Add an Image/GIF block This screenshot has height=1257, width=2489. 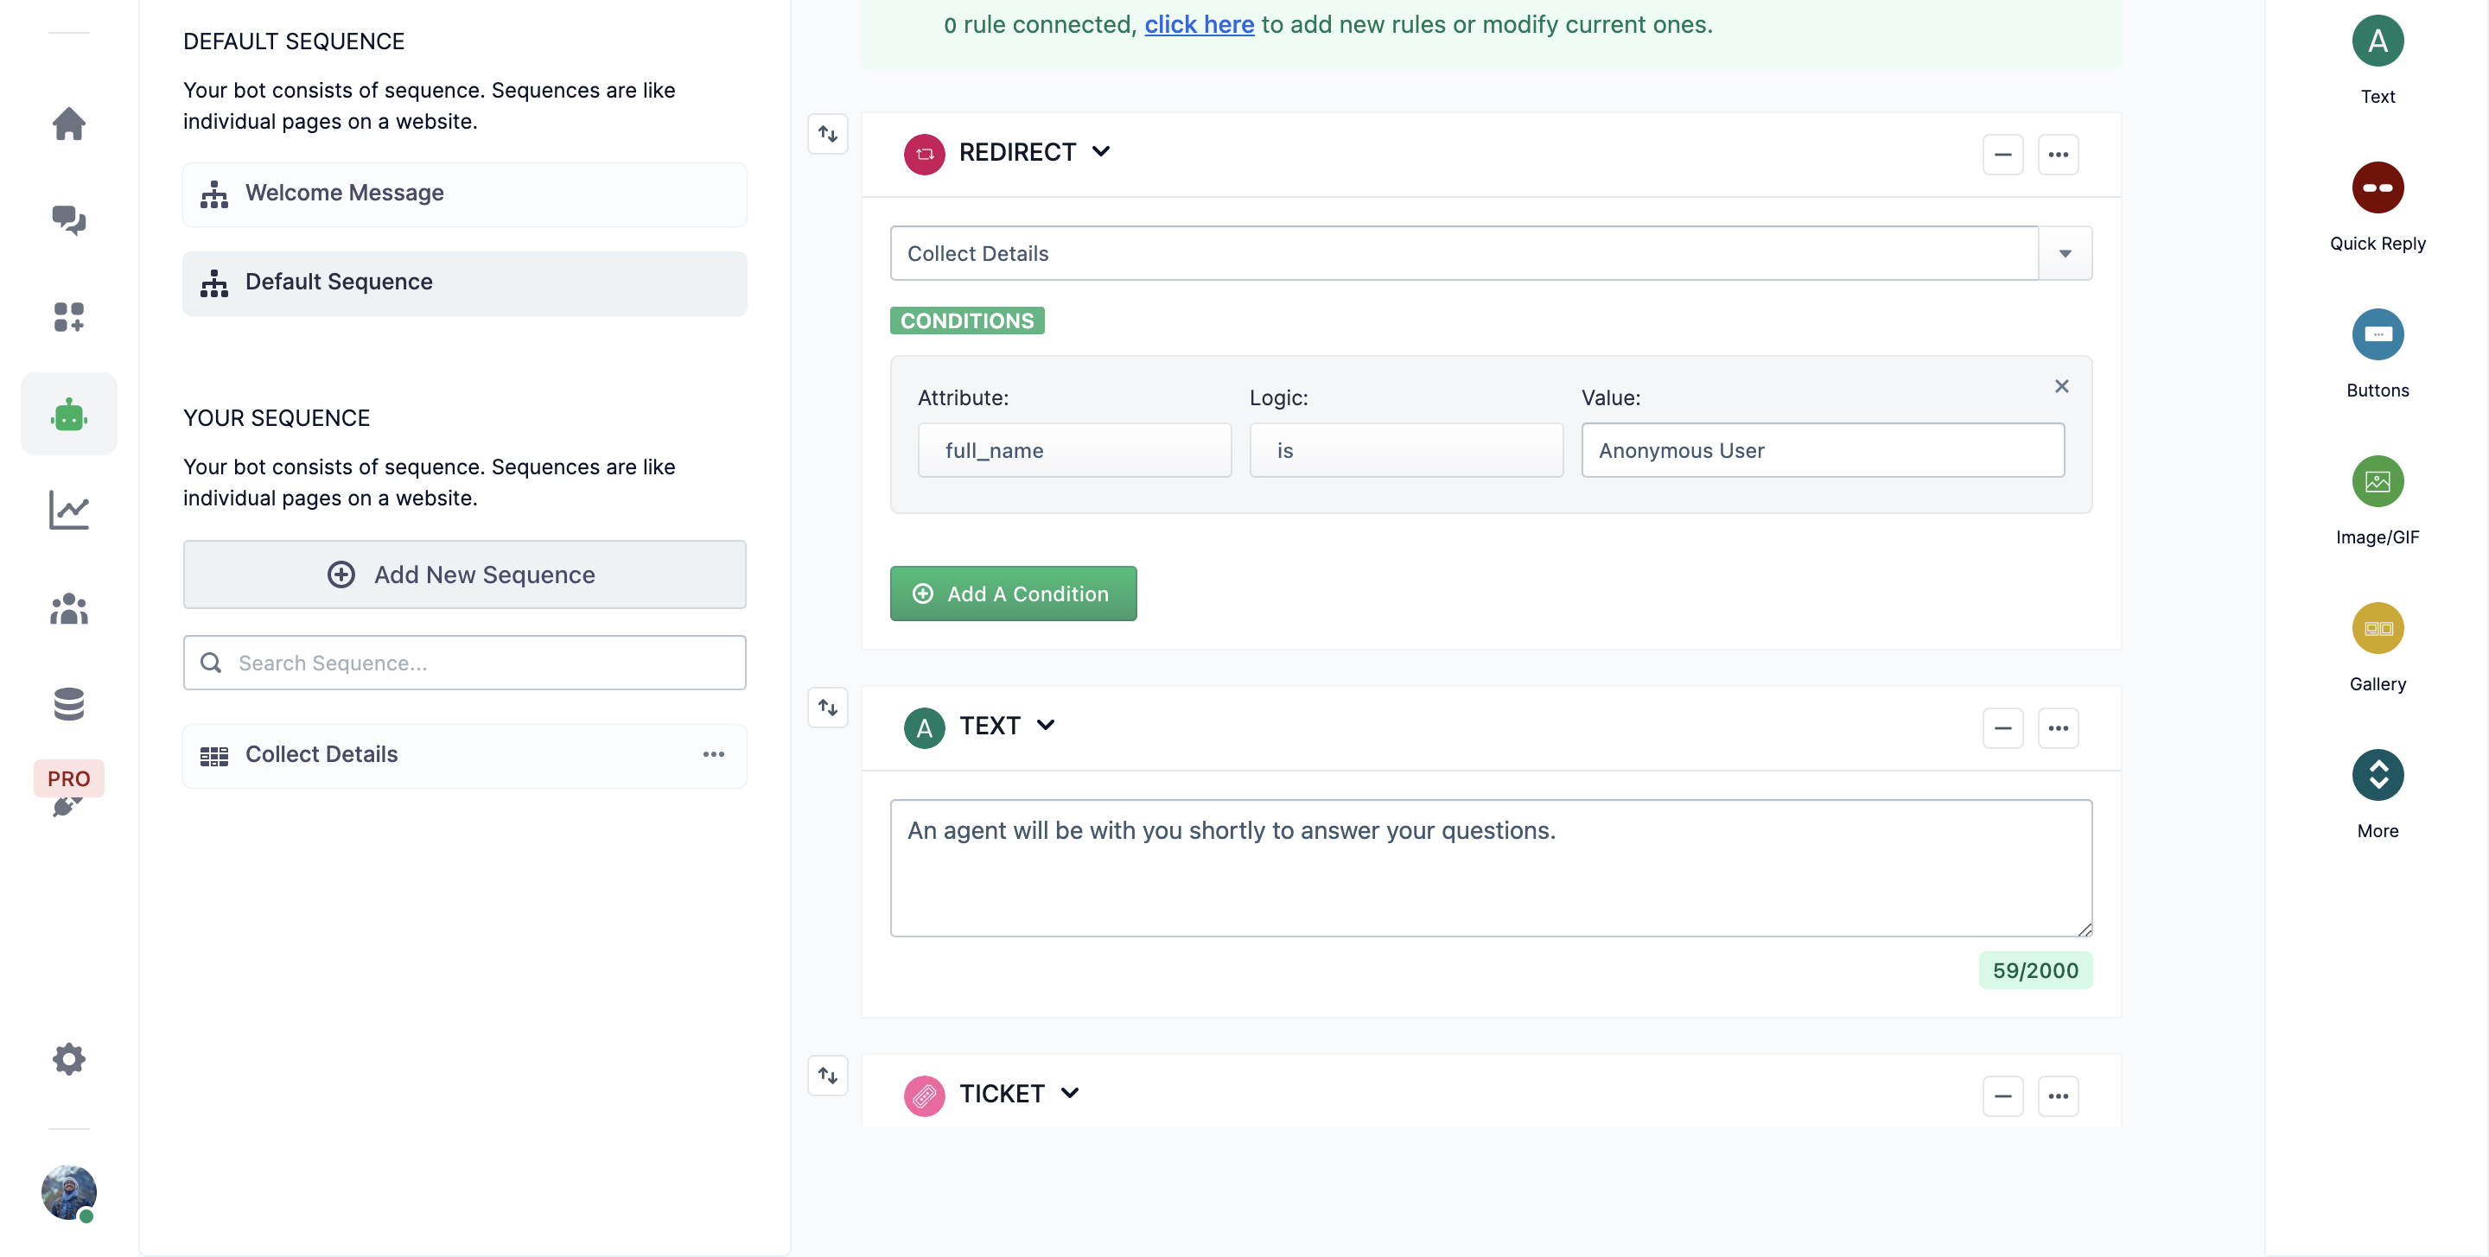2376,481
